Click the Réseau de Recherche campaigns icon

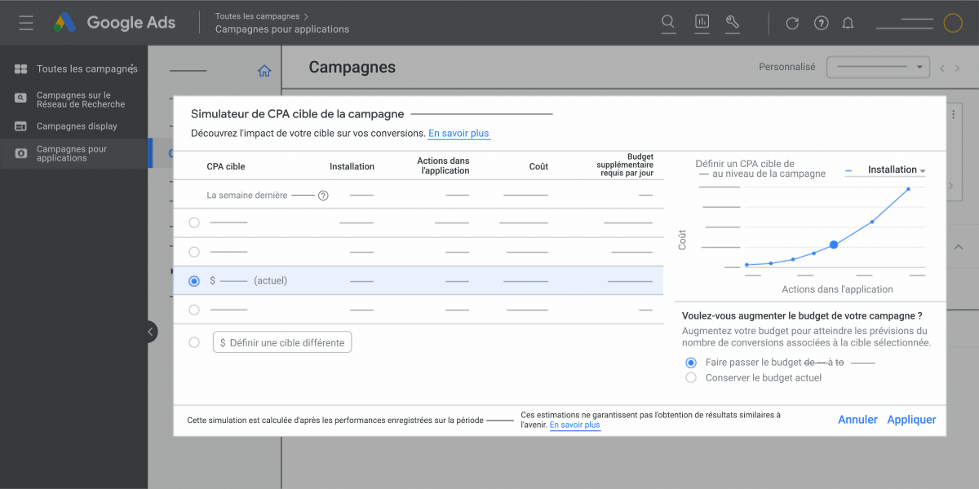[21, 98]
